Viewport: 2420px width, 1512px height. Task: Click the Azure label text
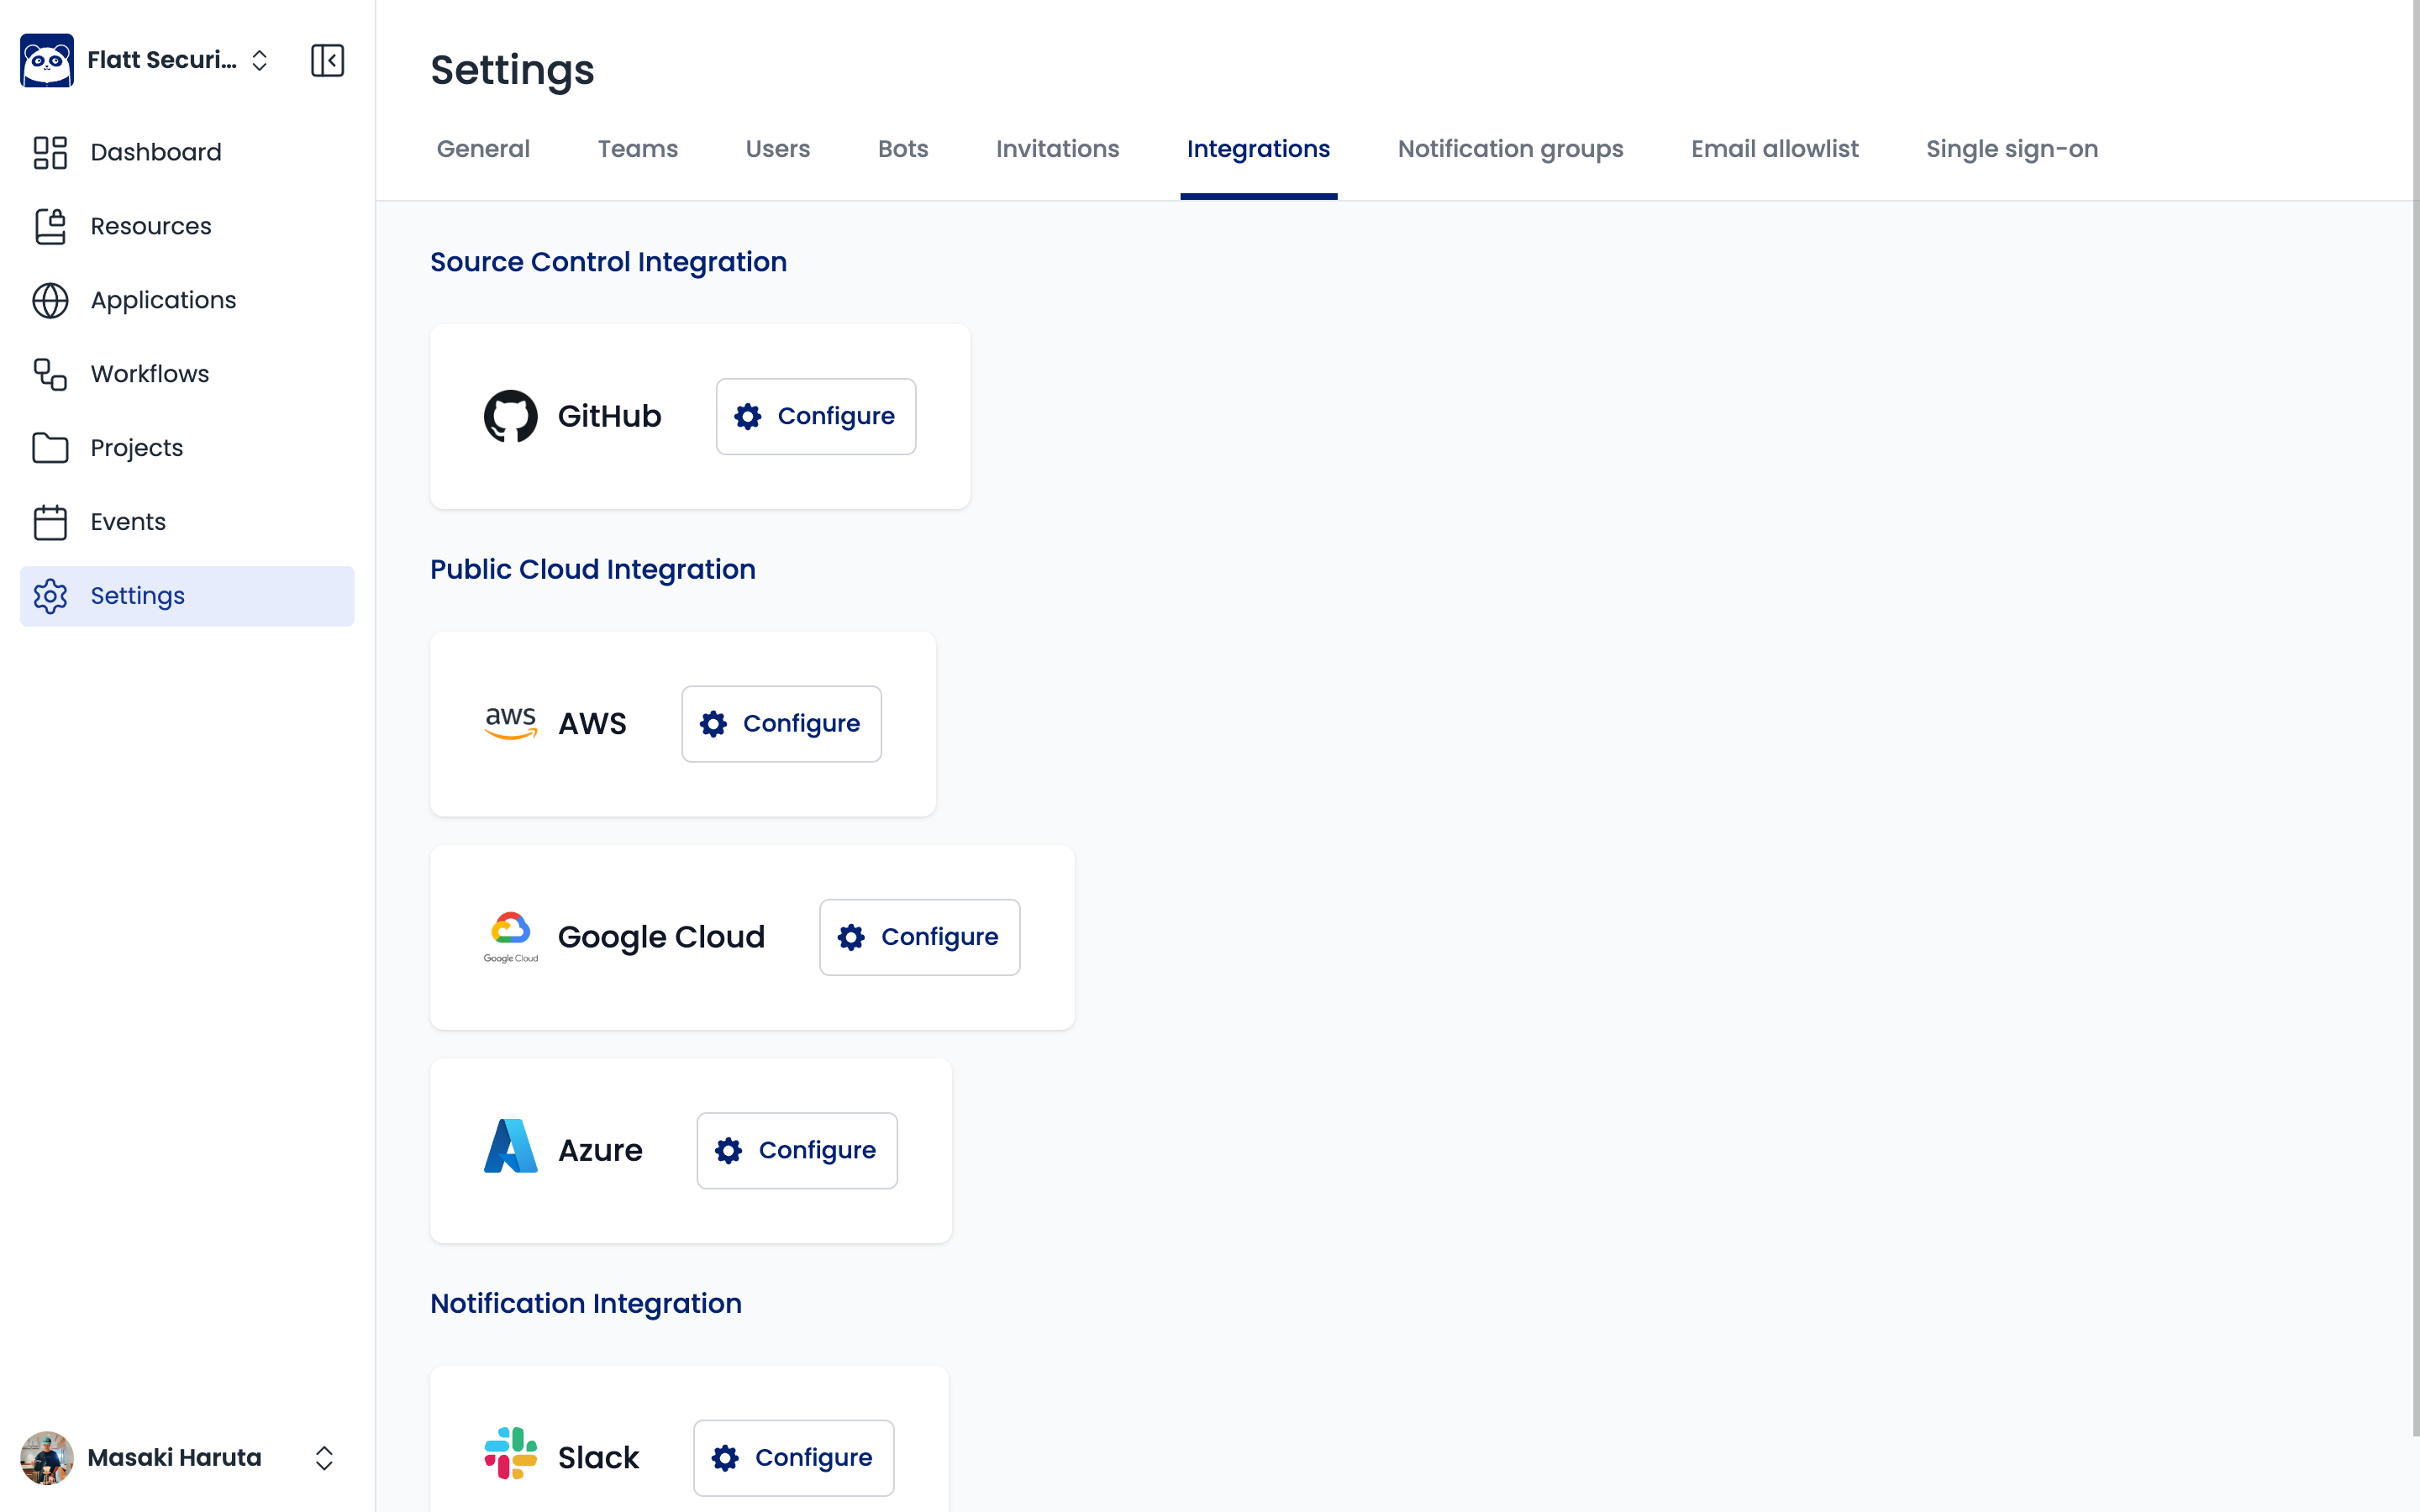(x=600, y=1150)
